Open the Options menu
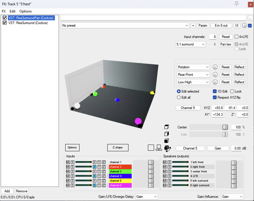 (26, 11)
